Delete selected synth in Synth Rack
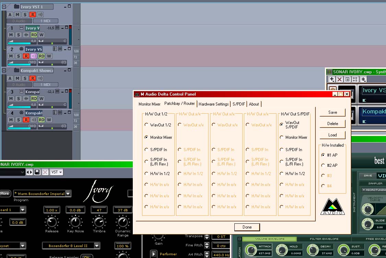This screenshot has height=258, width=386. pos(339,79)
